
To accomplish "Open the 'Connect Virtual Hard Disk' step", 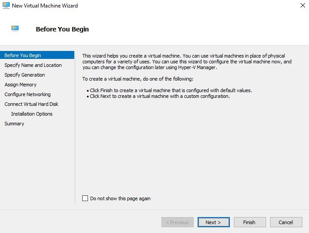I will click(x=31, y=104).
